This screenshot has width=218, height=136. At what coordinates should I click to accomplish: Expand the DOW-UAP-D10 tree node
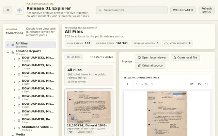tap(14, 74)
